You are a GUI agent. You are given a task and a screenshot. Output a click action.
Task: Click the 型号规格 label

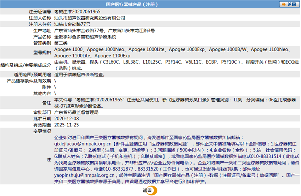coord(42,53)
